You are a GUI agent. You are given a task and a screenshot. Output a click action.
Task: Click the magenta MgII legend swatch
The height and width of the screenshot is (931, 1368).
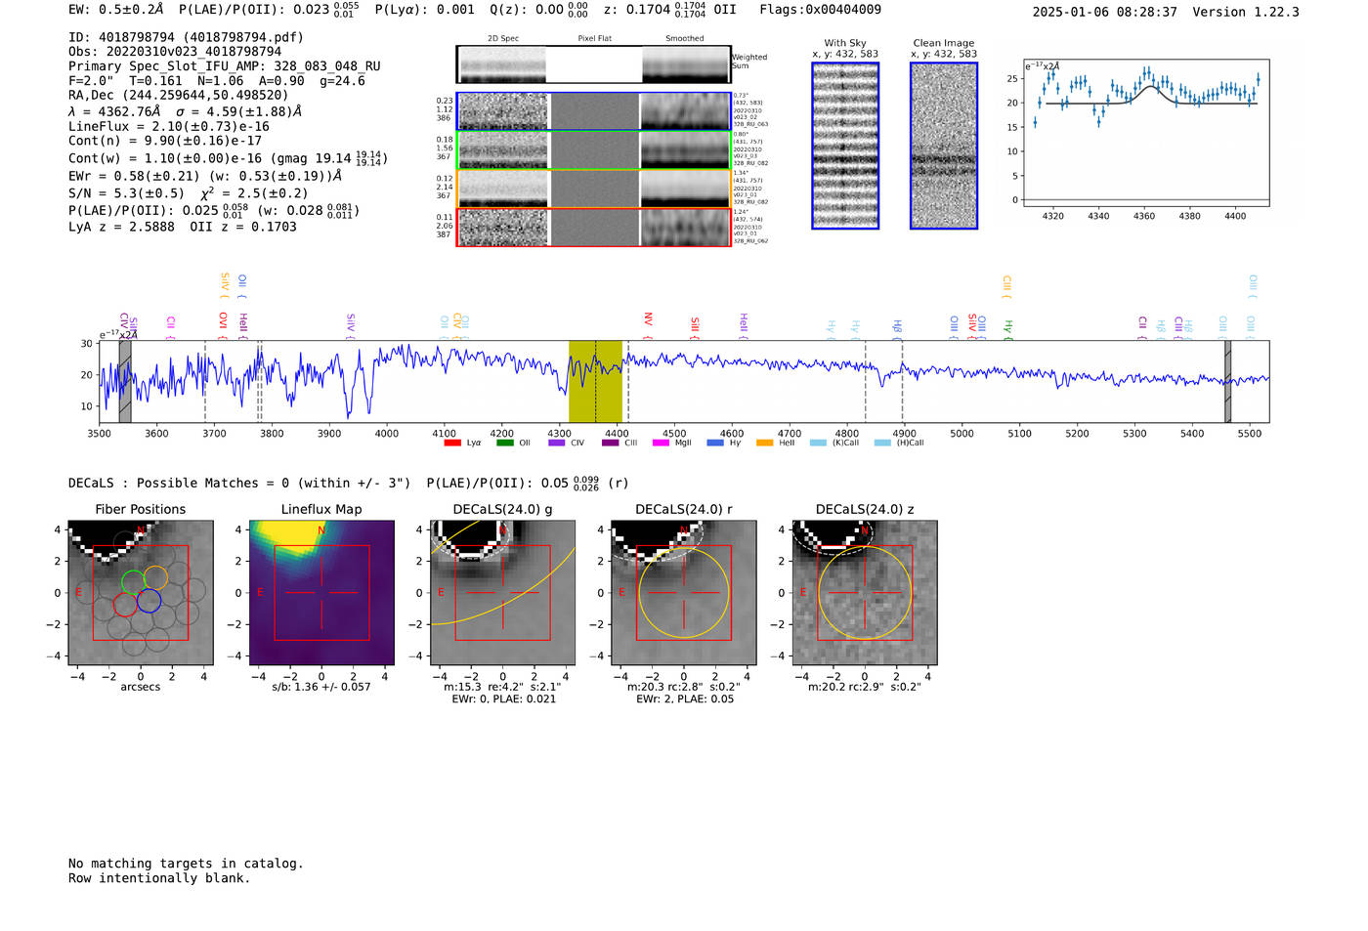click(x=661, y=443)
